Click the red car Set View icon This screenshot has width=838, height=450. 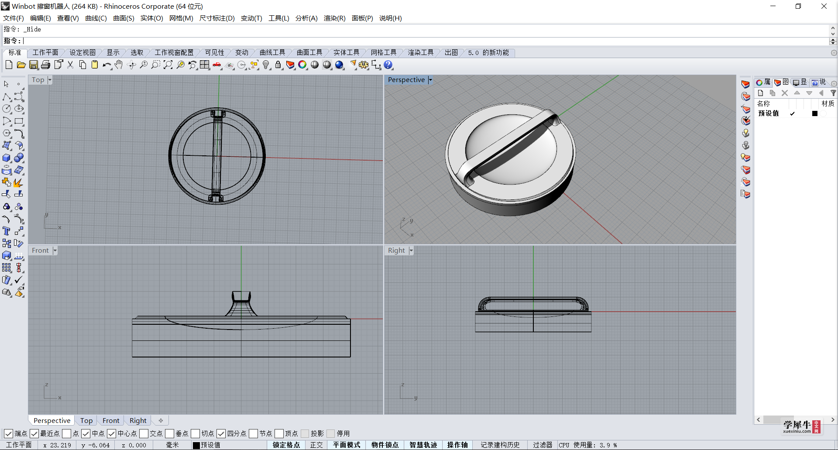[217, 65]
